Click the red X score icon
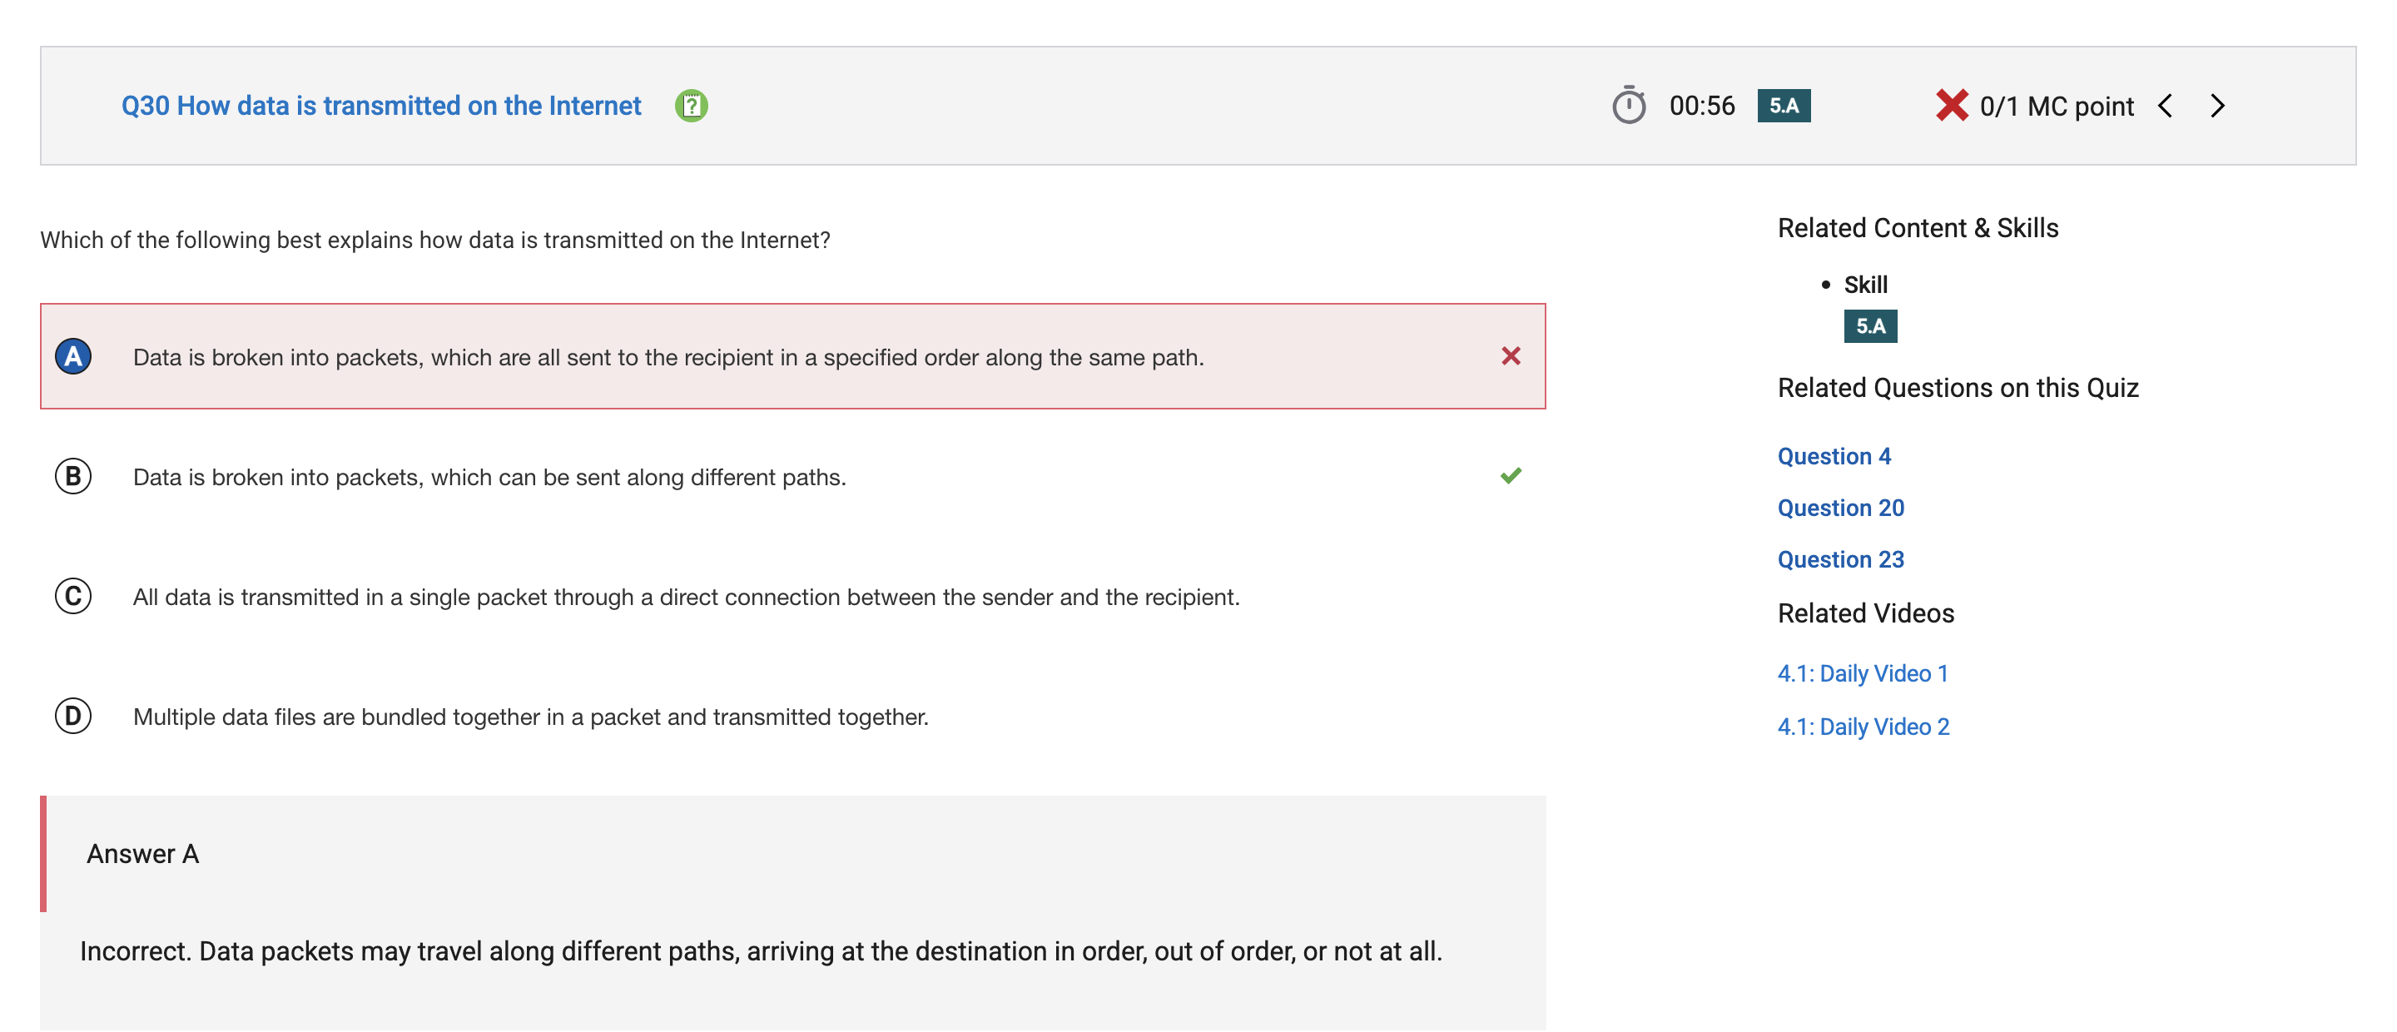Viewport: 2397px width, 1032px height. click(x=1951, y=105)
